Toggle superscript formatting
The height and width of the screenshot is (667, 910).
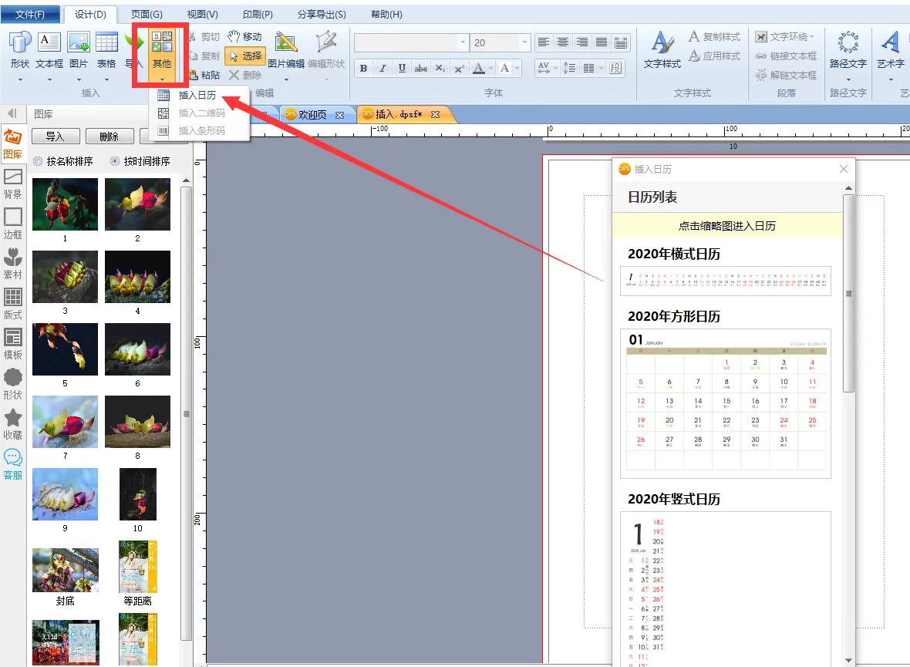pyautogui.click(x=459, y=68)
